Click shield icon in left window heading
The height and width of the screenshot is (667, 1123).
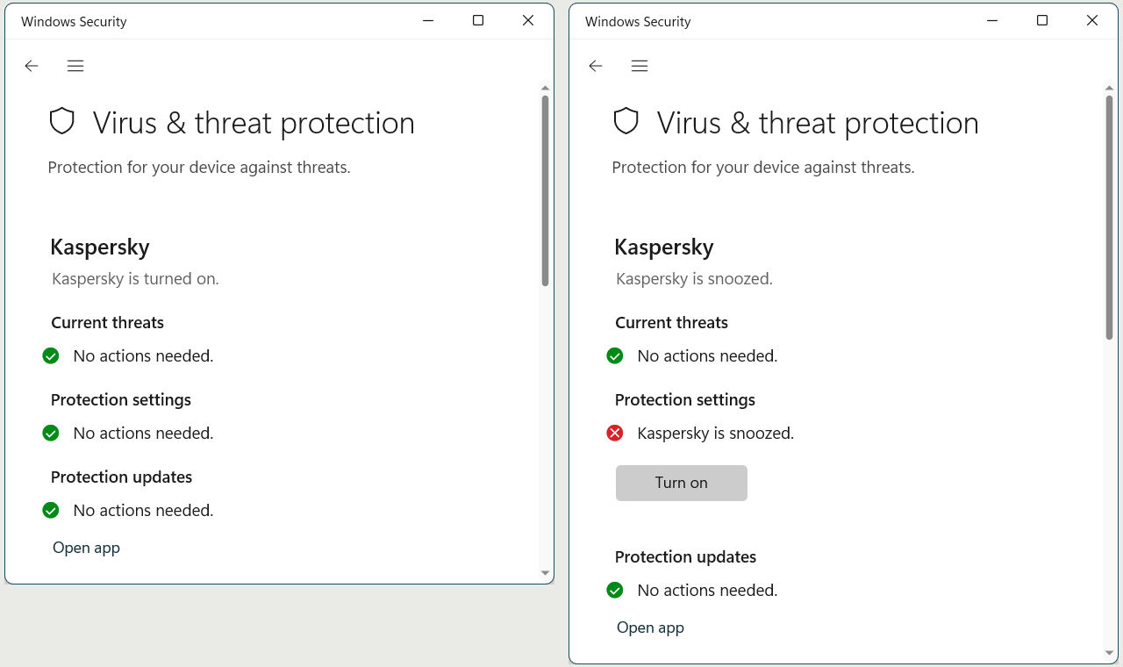(61, 122)
